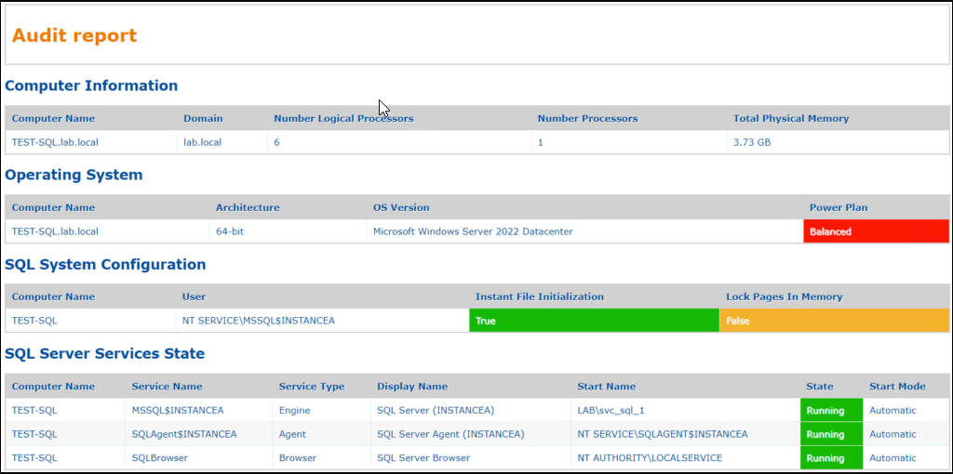Viewport: 953px width, 474px height.
Task: Click the Number Logical Processors header
Action: [343, 118]
